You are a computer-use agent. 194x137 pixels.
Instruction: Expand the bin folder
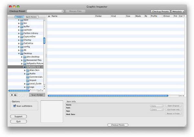click(x=19, y=23)
